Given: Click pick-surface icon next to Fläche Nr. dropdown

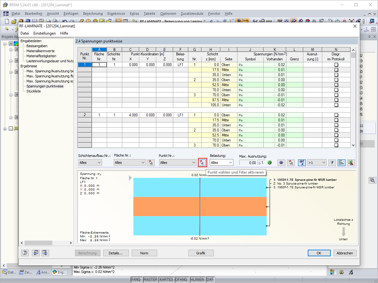Looking at the screenshot, I should [x=151, y=163].
